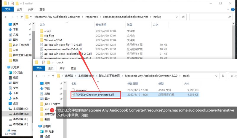Click resources in native address bar
237x138 pixels.
(92, 17)
